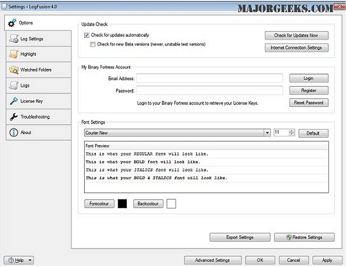Click the Logs scroll icon

click(14, 85)
